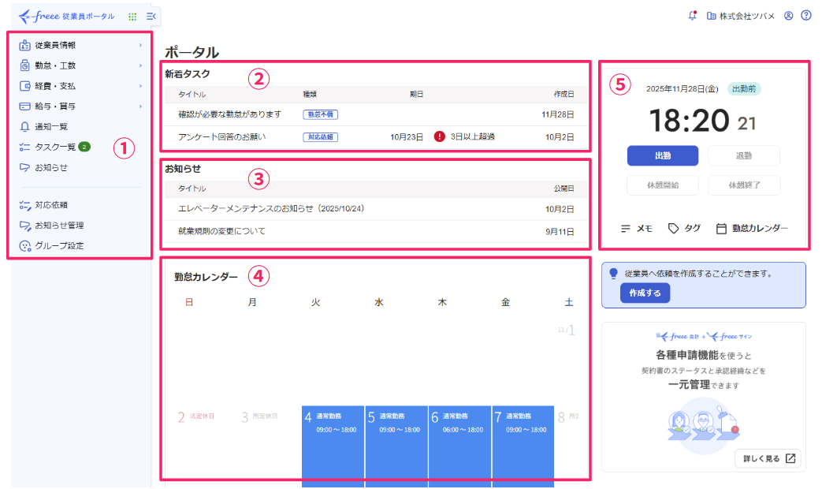Viewport: 822px width, 489px height.
Task: Open the account profile icon
Action: [x=787, y=15]
